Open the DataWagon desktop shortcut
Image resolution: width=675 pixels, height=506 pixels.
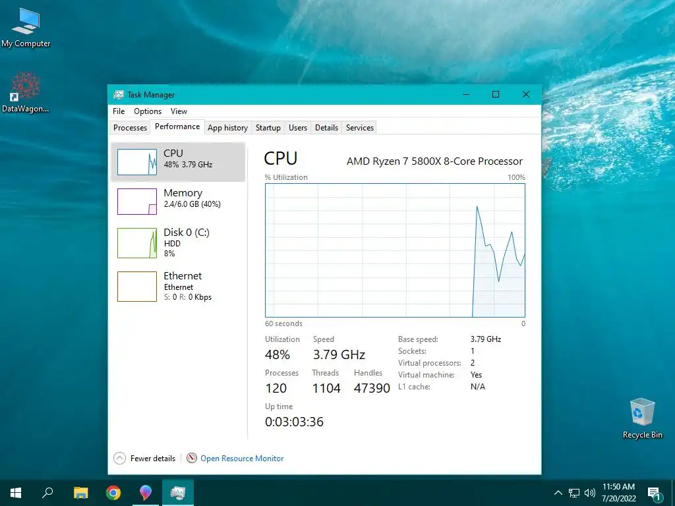[x=26, y=92]
